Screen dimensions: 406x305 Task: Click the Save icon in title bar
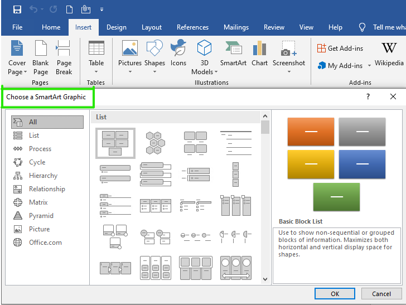click(x=17, y=9)
